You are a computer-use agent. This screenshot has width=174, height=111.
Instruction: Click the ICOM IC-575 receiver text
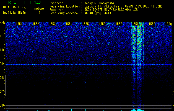(111, 10)
